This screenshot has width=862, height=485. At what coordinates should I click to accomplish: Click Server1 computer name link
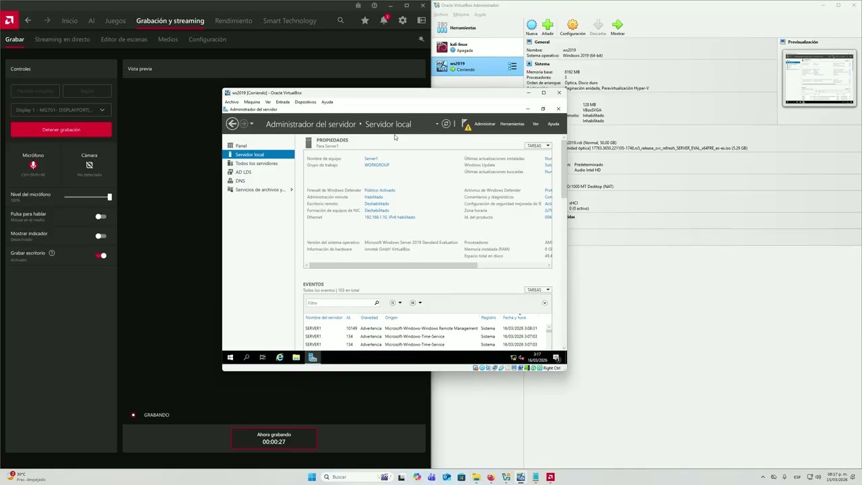371,158
